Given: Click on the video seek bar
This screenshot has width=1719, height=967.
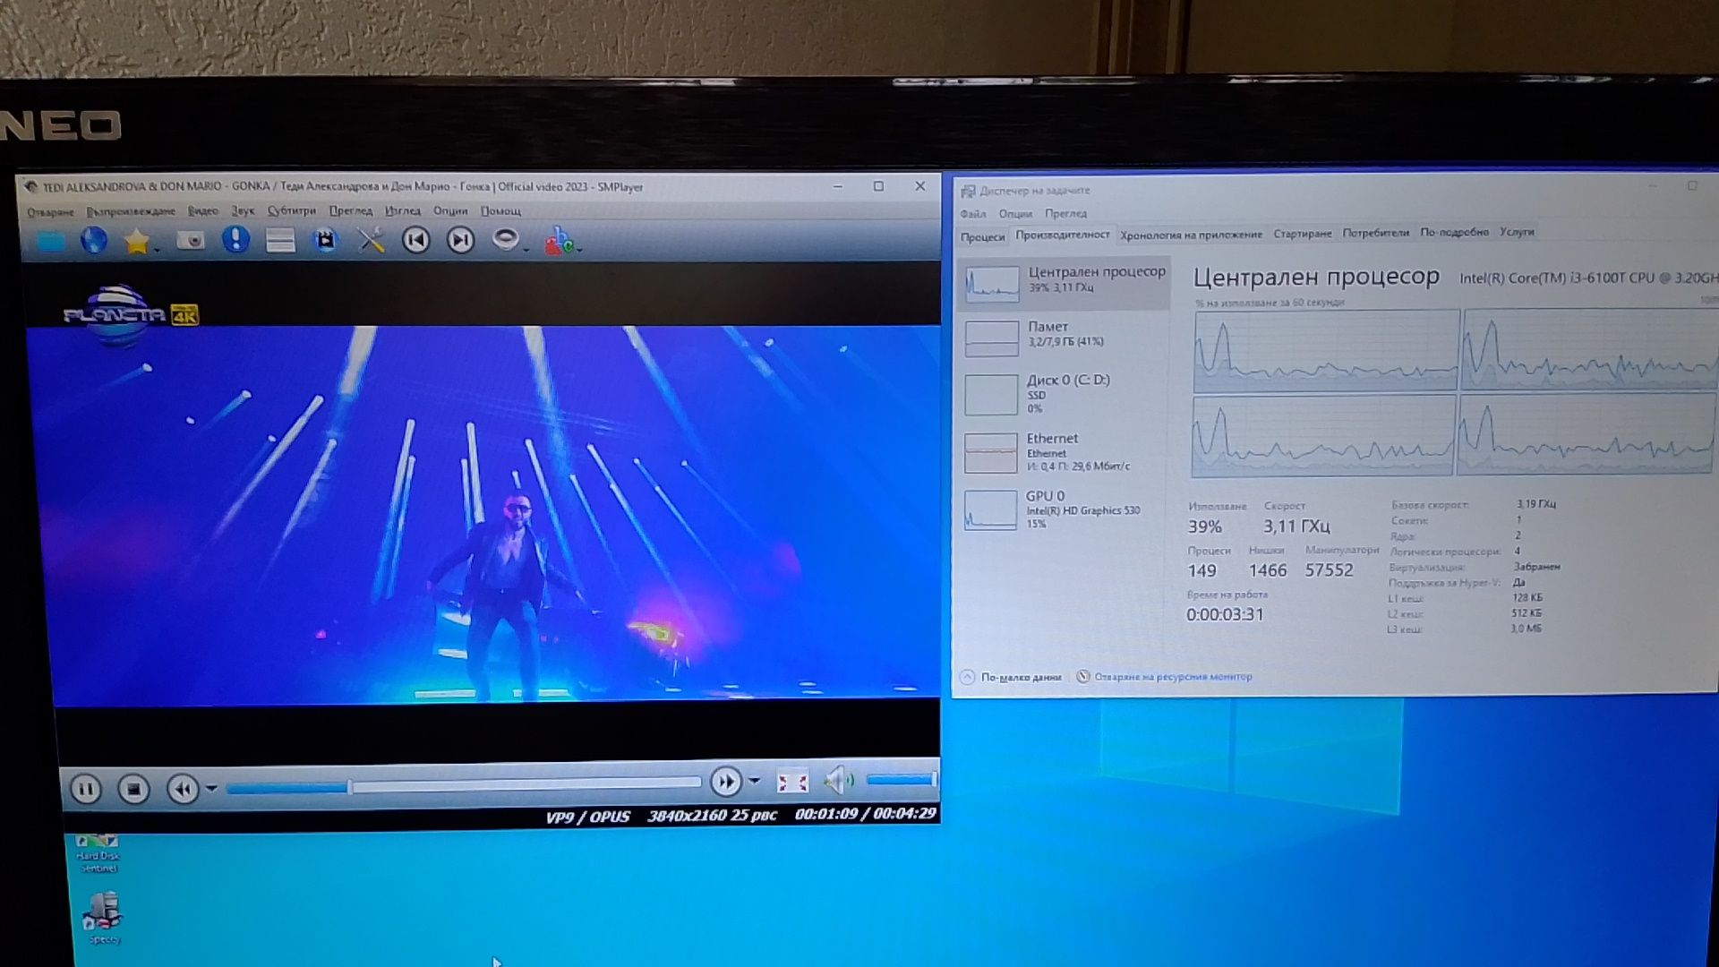Looking at the screenshot, I should [x=463, y=785].
